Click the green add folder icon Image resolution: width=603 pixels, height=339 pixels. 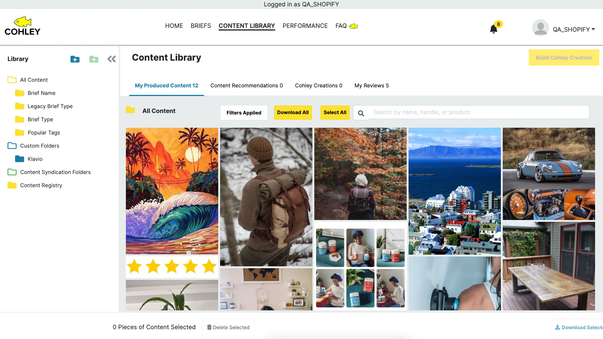(x=94, y=59)
